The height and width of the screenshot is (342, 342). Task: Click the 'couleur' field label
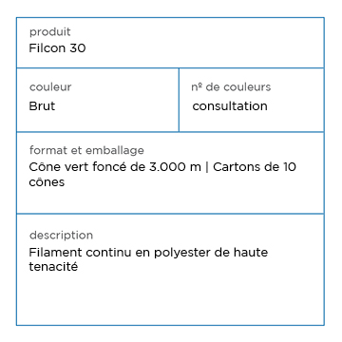(x=50, y=87)
